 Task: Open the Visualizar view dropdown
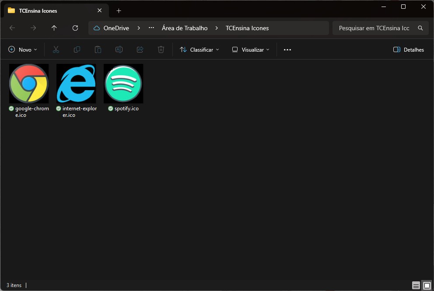[x=251, y=50]
